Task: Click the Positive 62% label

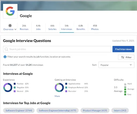Action: click(23, 84)
